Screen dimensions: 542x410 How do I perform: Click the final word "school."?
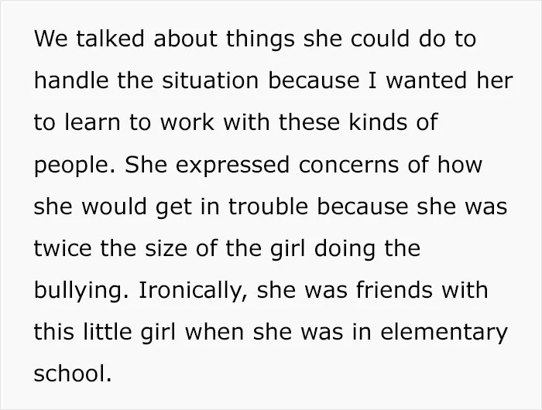pyautogui.click(x=73, y=374)
